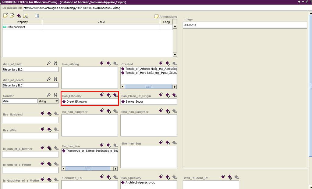Screen dimensions: 312x189
Task: Create a new instance for has_sibling
Action: 102,63
